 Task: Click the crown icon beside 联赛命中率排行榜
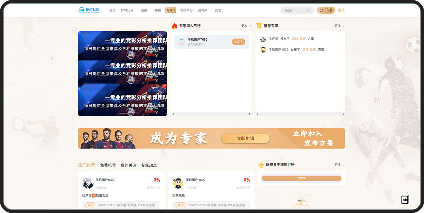[261, 165]
